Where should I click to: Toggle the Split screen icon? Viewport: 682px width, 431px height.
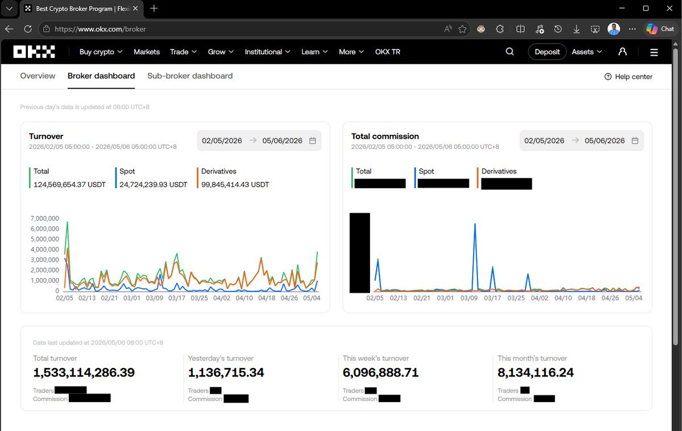(521, 28)
